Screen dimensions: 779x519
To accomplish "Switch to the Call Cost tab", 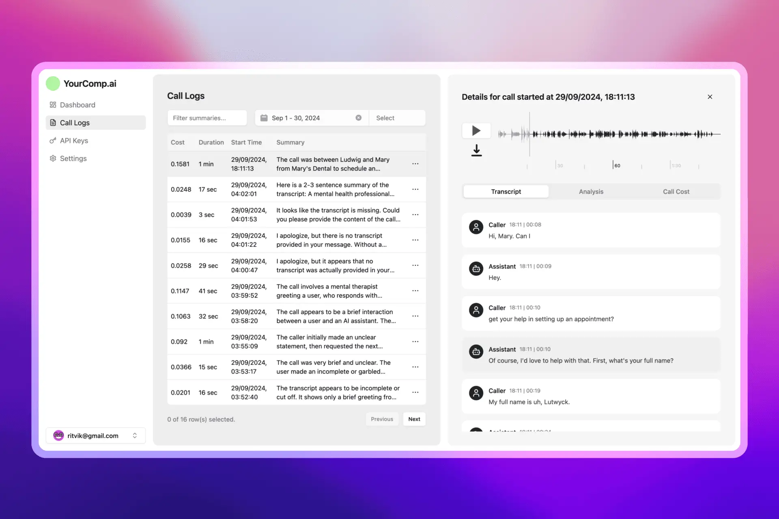I will click(x=676, y=191).
